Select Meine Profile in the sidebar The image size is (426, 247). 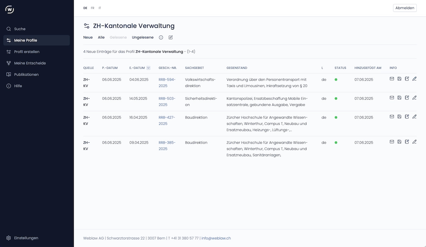click(x=37, y=40)
